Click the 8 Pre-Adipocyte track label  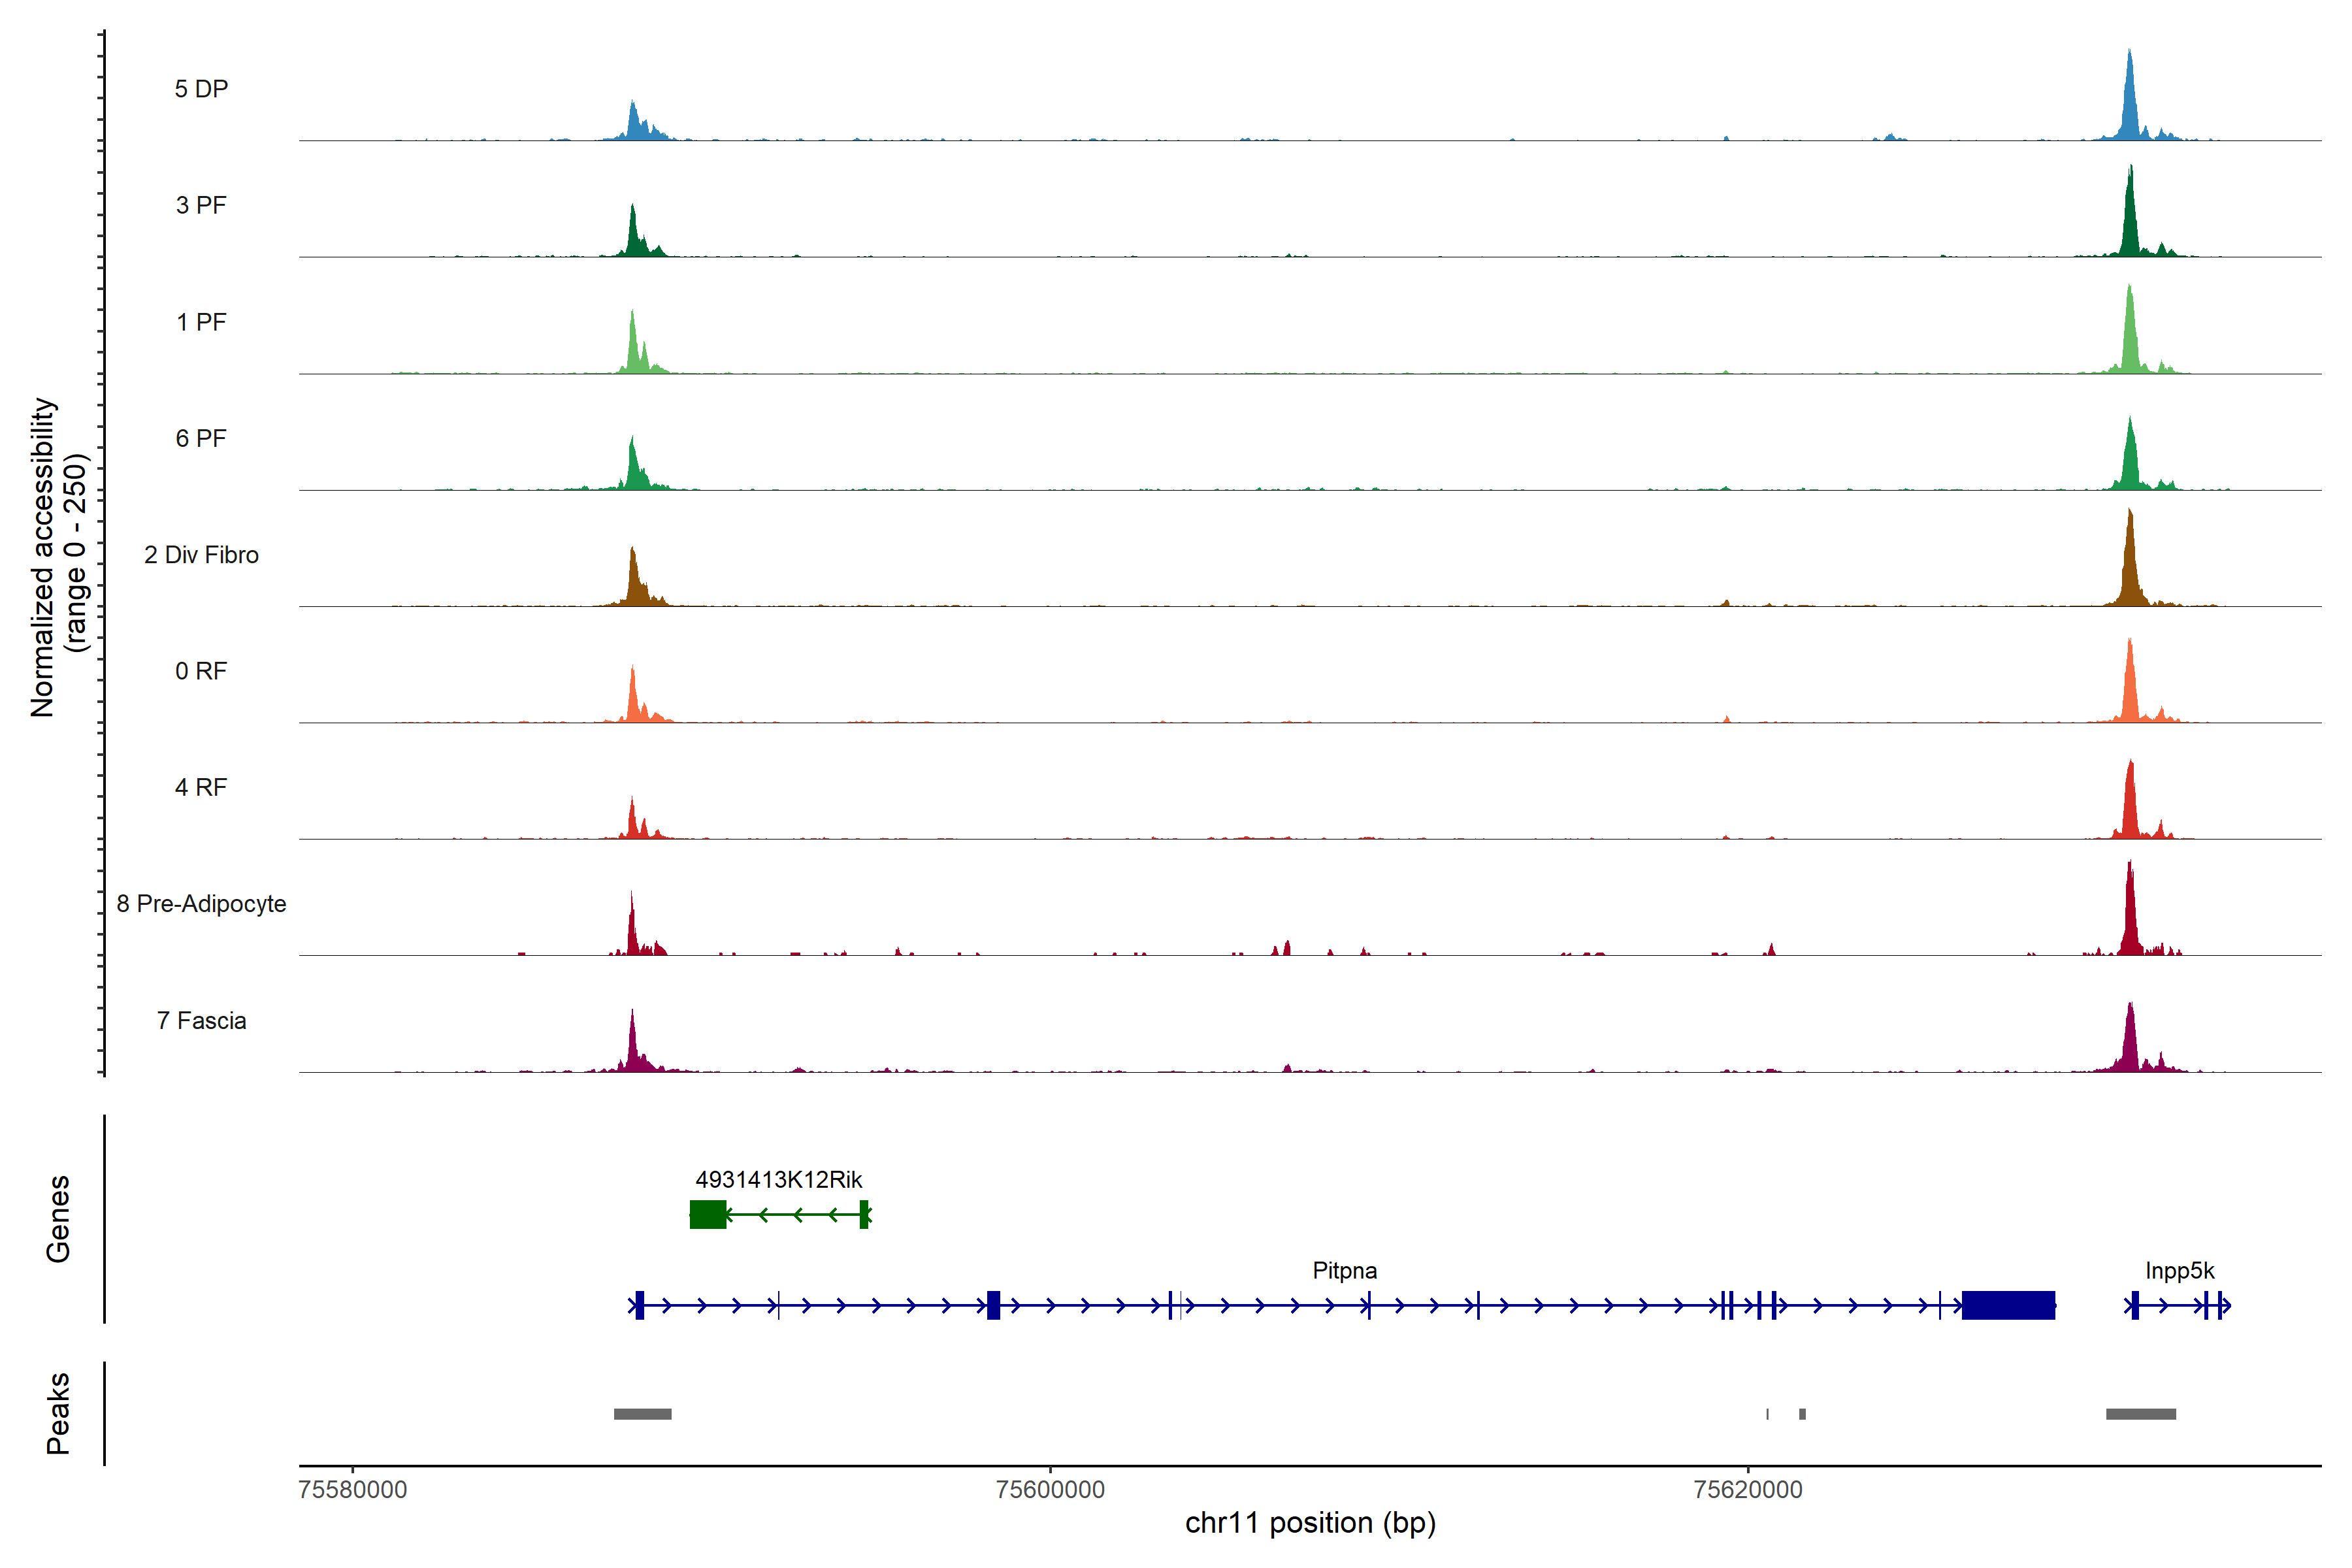pyautogui.click(x=201, y=904)
